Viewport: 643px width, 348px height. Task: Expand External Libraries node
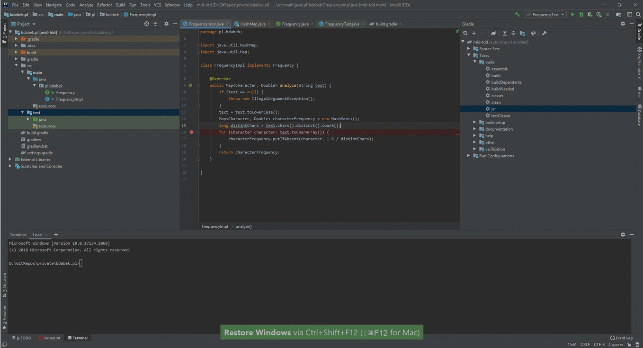tap(10, 160)
